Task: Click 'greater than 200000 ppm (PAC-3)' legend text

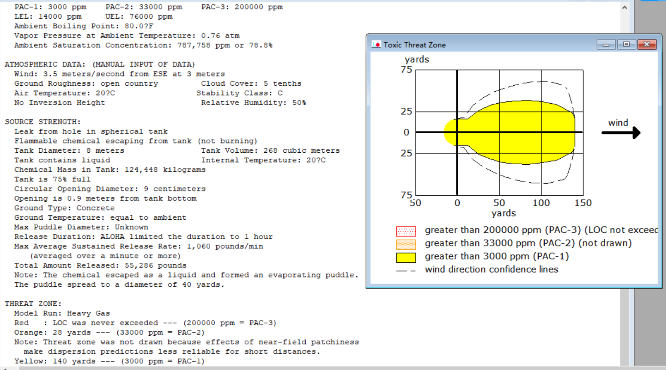Action: pos(541,230)
